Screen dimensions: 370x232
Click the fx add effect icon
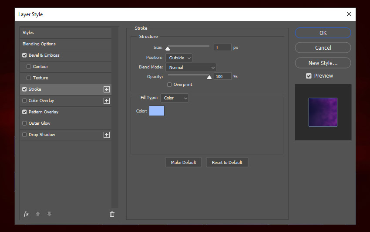26,214
